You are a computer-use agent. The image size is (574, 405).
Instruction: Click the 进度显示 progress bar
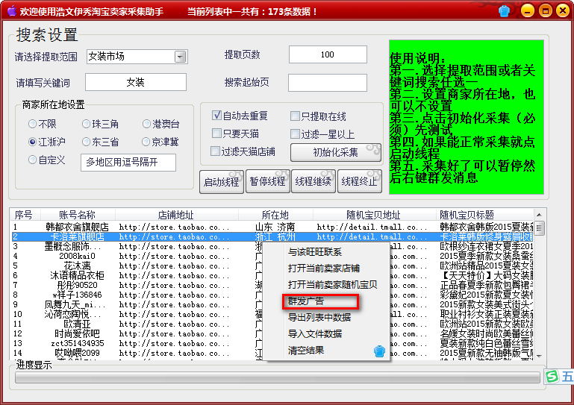pos(278,377)
